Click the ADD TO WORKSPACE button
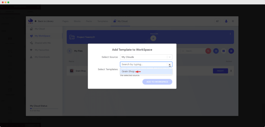The width and height of the screenshot is (265, 127). pos(157,82)
